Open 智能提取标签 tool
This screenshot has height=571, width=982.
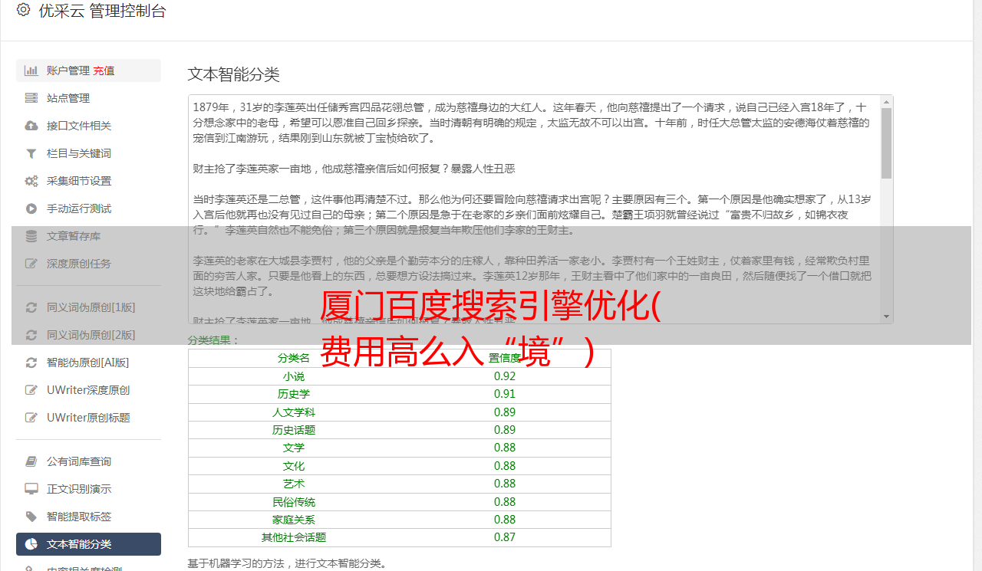pos(88,517)
